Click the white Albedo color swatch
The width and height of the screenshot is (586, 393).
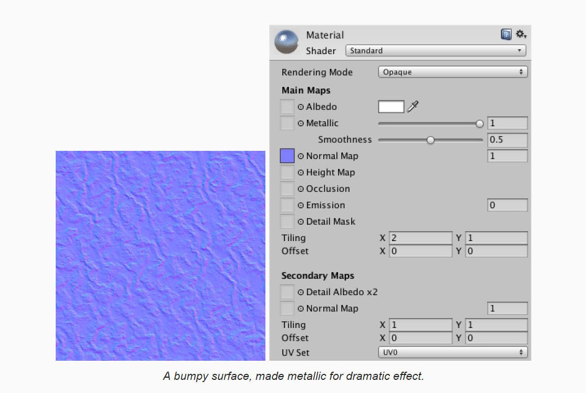[x=391, y=107]
